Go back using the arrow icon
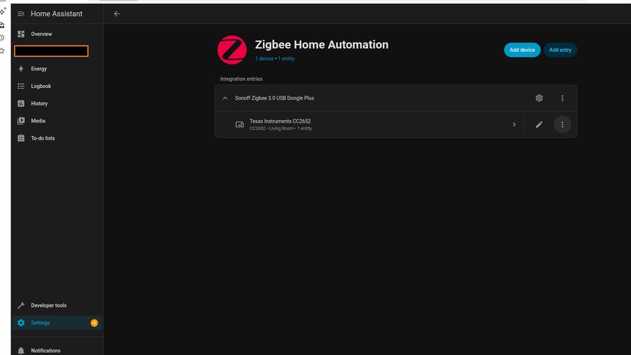Screen dimensions: 631x355 [x=117, y=14]
